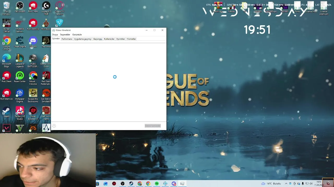
Task: Select The Forest desktop icon
Action: click(x=46, y=42)
